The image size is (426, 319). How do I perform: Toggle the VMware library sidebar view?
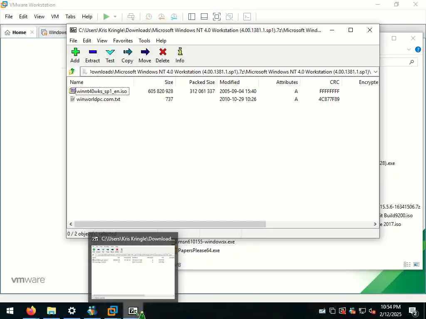pos(191,17)
